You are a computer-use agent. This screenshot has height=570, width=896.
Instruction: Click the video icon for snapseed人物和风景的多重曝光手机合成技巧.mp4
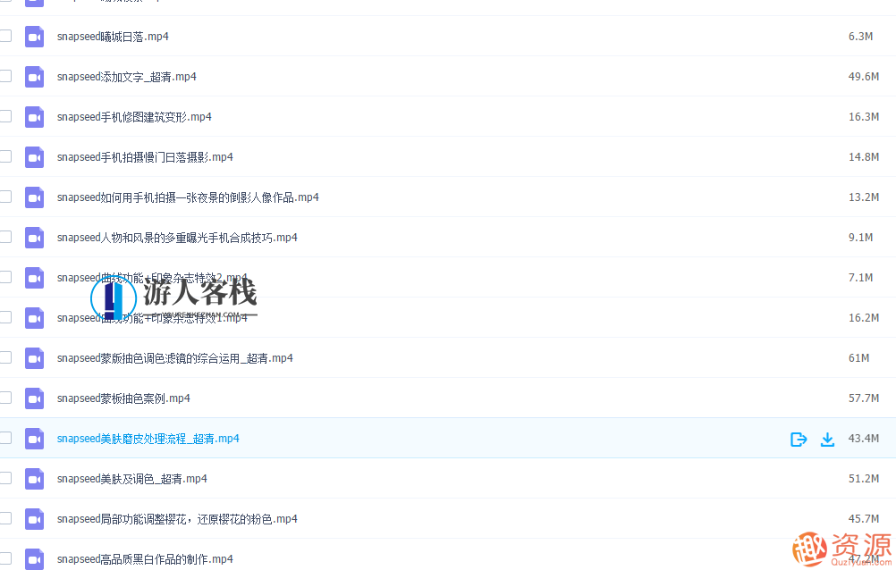pyautogui.click(x=34, y=238)
